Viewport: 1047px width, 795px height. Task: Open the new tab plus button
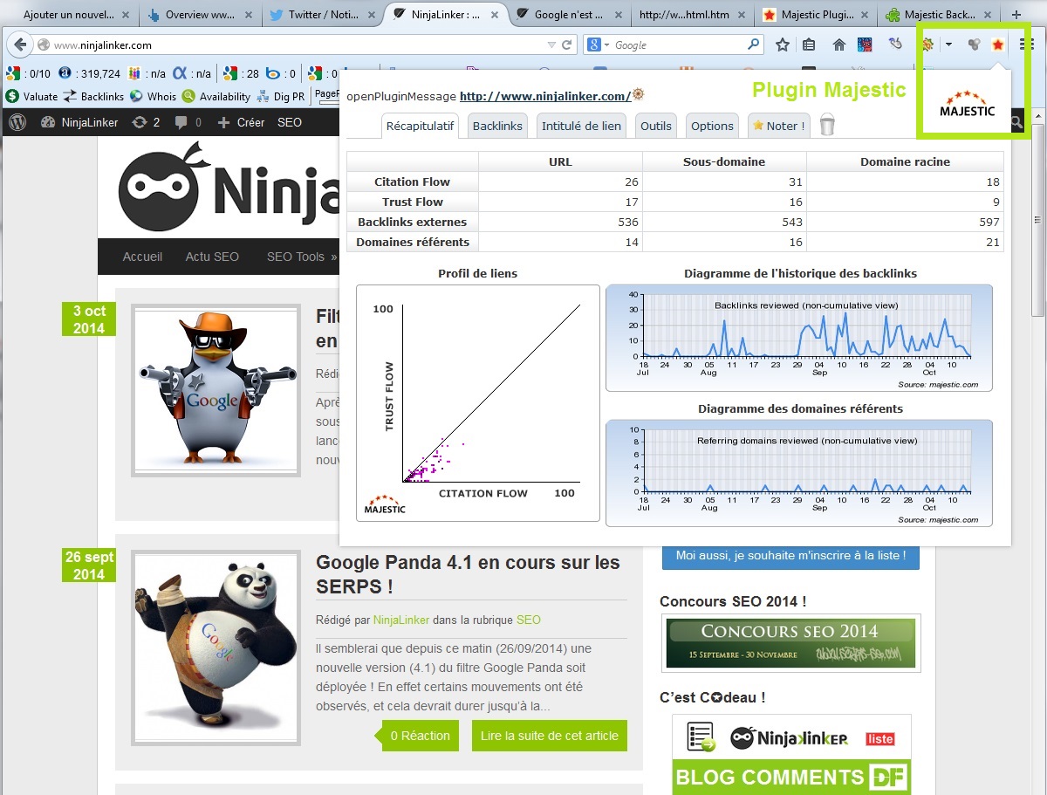click(x=1016, y=15)
